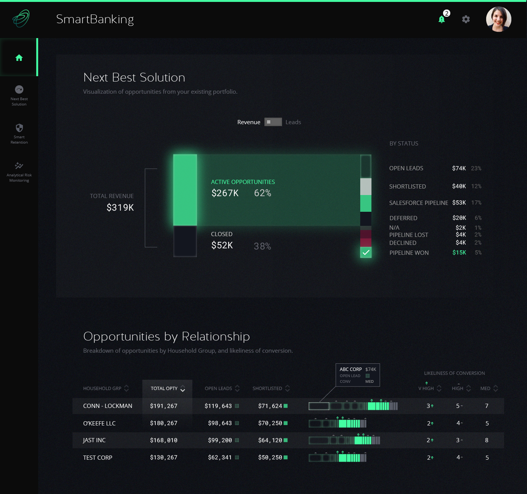Click the $119,643 open leads value
527x494 pixels.
(218, 406)
